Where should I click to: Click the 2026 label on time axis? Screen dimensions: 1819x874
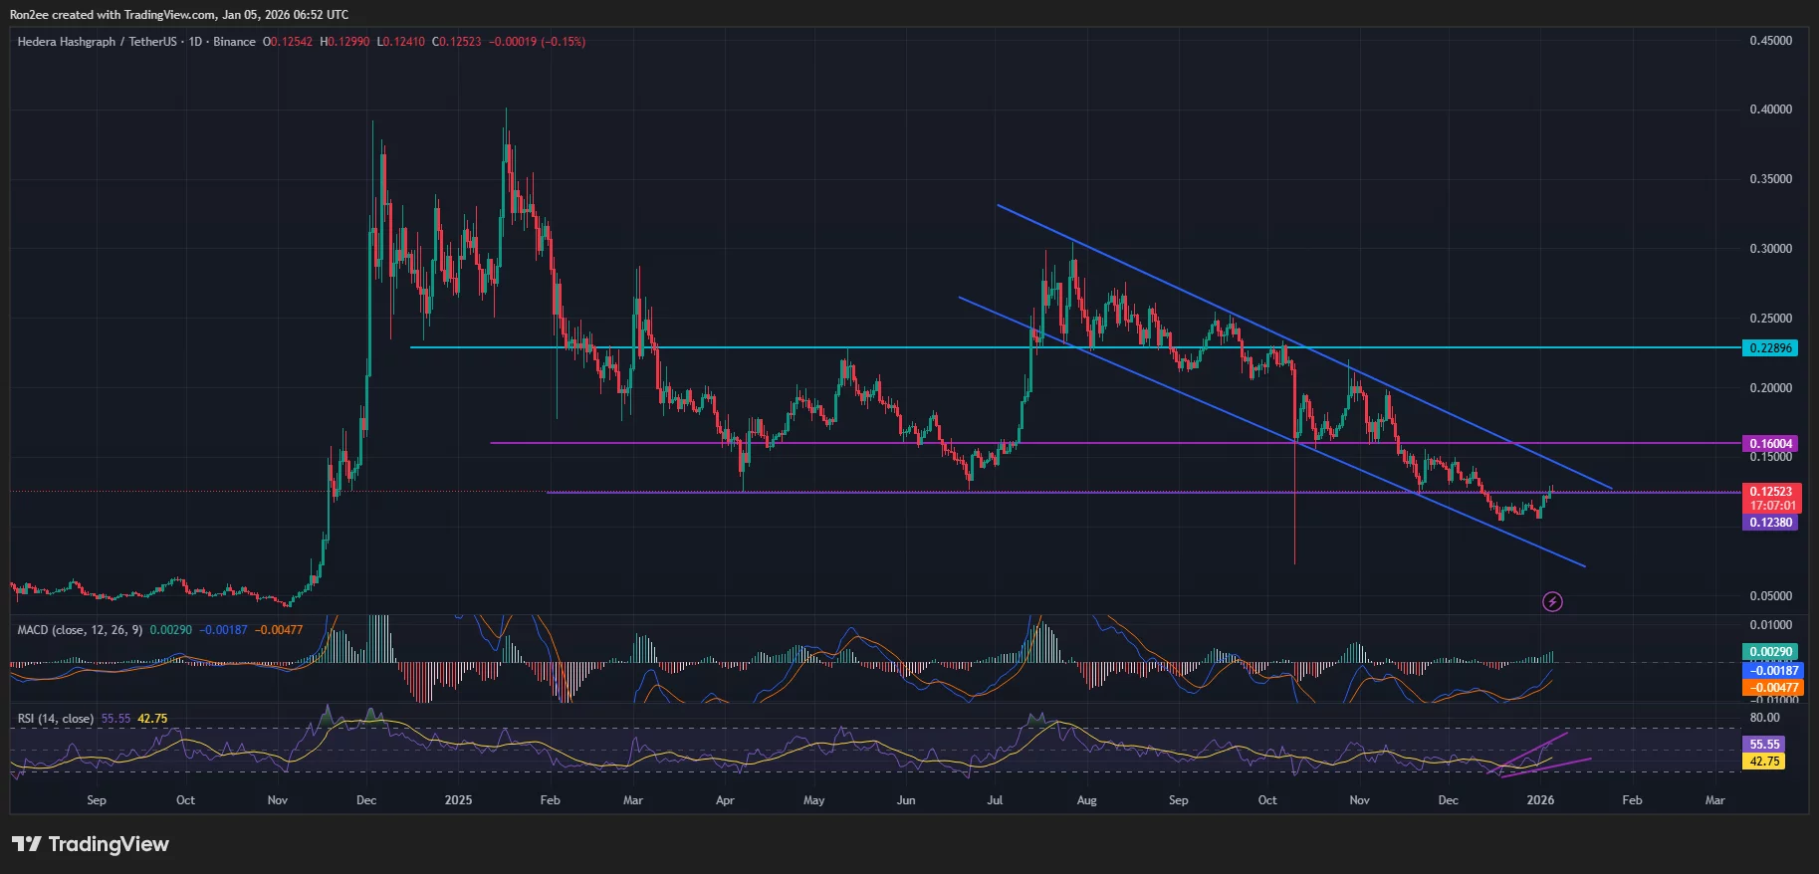tap(1540, 800)
